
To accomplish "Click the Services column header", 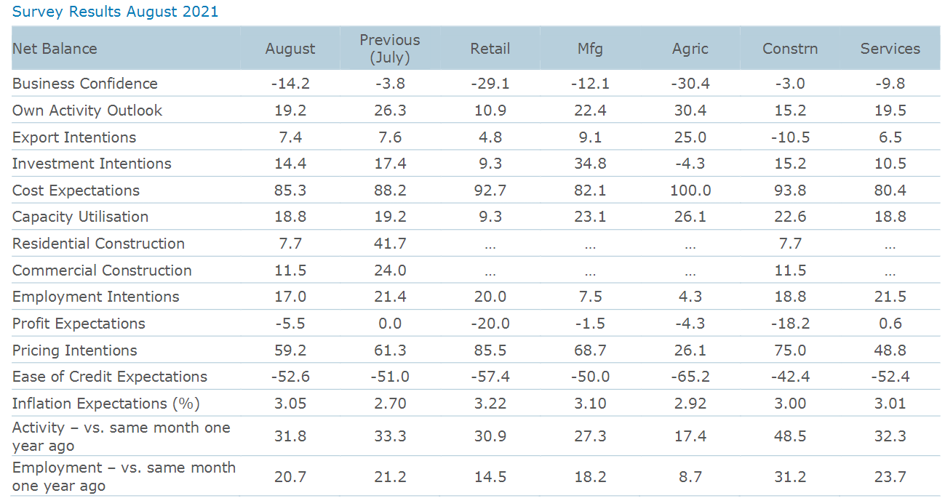I will tap(890, 49).
